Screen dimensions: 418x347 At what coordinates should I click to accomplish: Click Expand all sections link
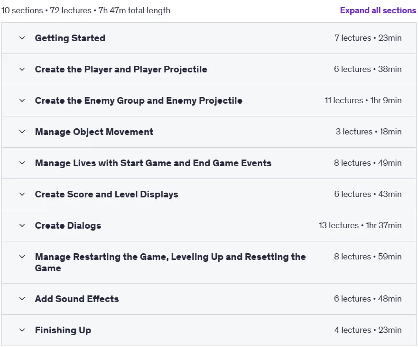click(x=378, y=10)
